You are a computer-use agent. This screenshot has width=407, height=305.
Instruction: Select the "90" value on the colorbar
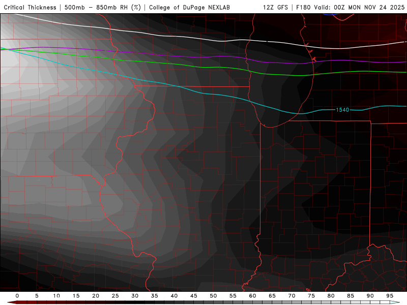coord(370,296)
